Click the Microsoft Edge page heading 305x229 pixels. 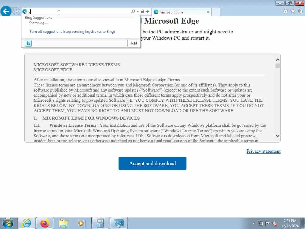[172, 21]
